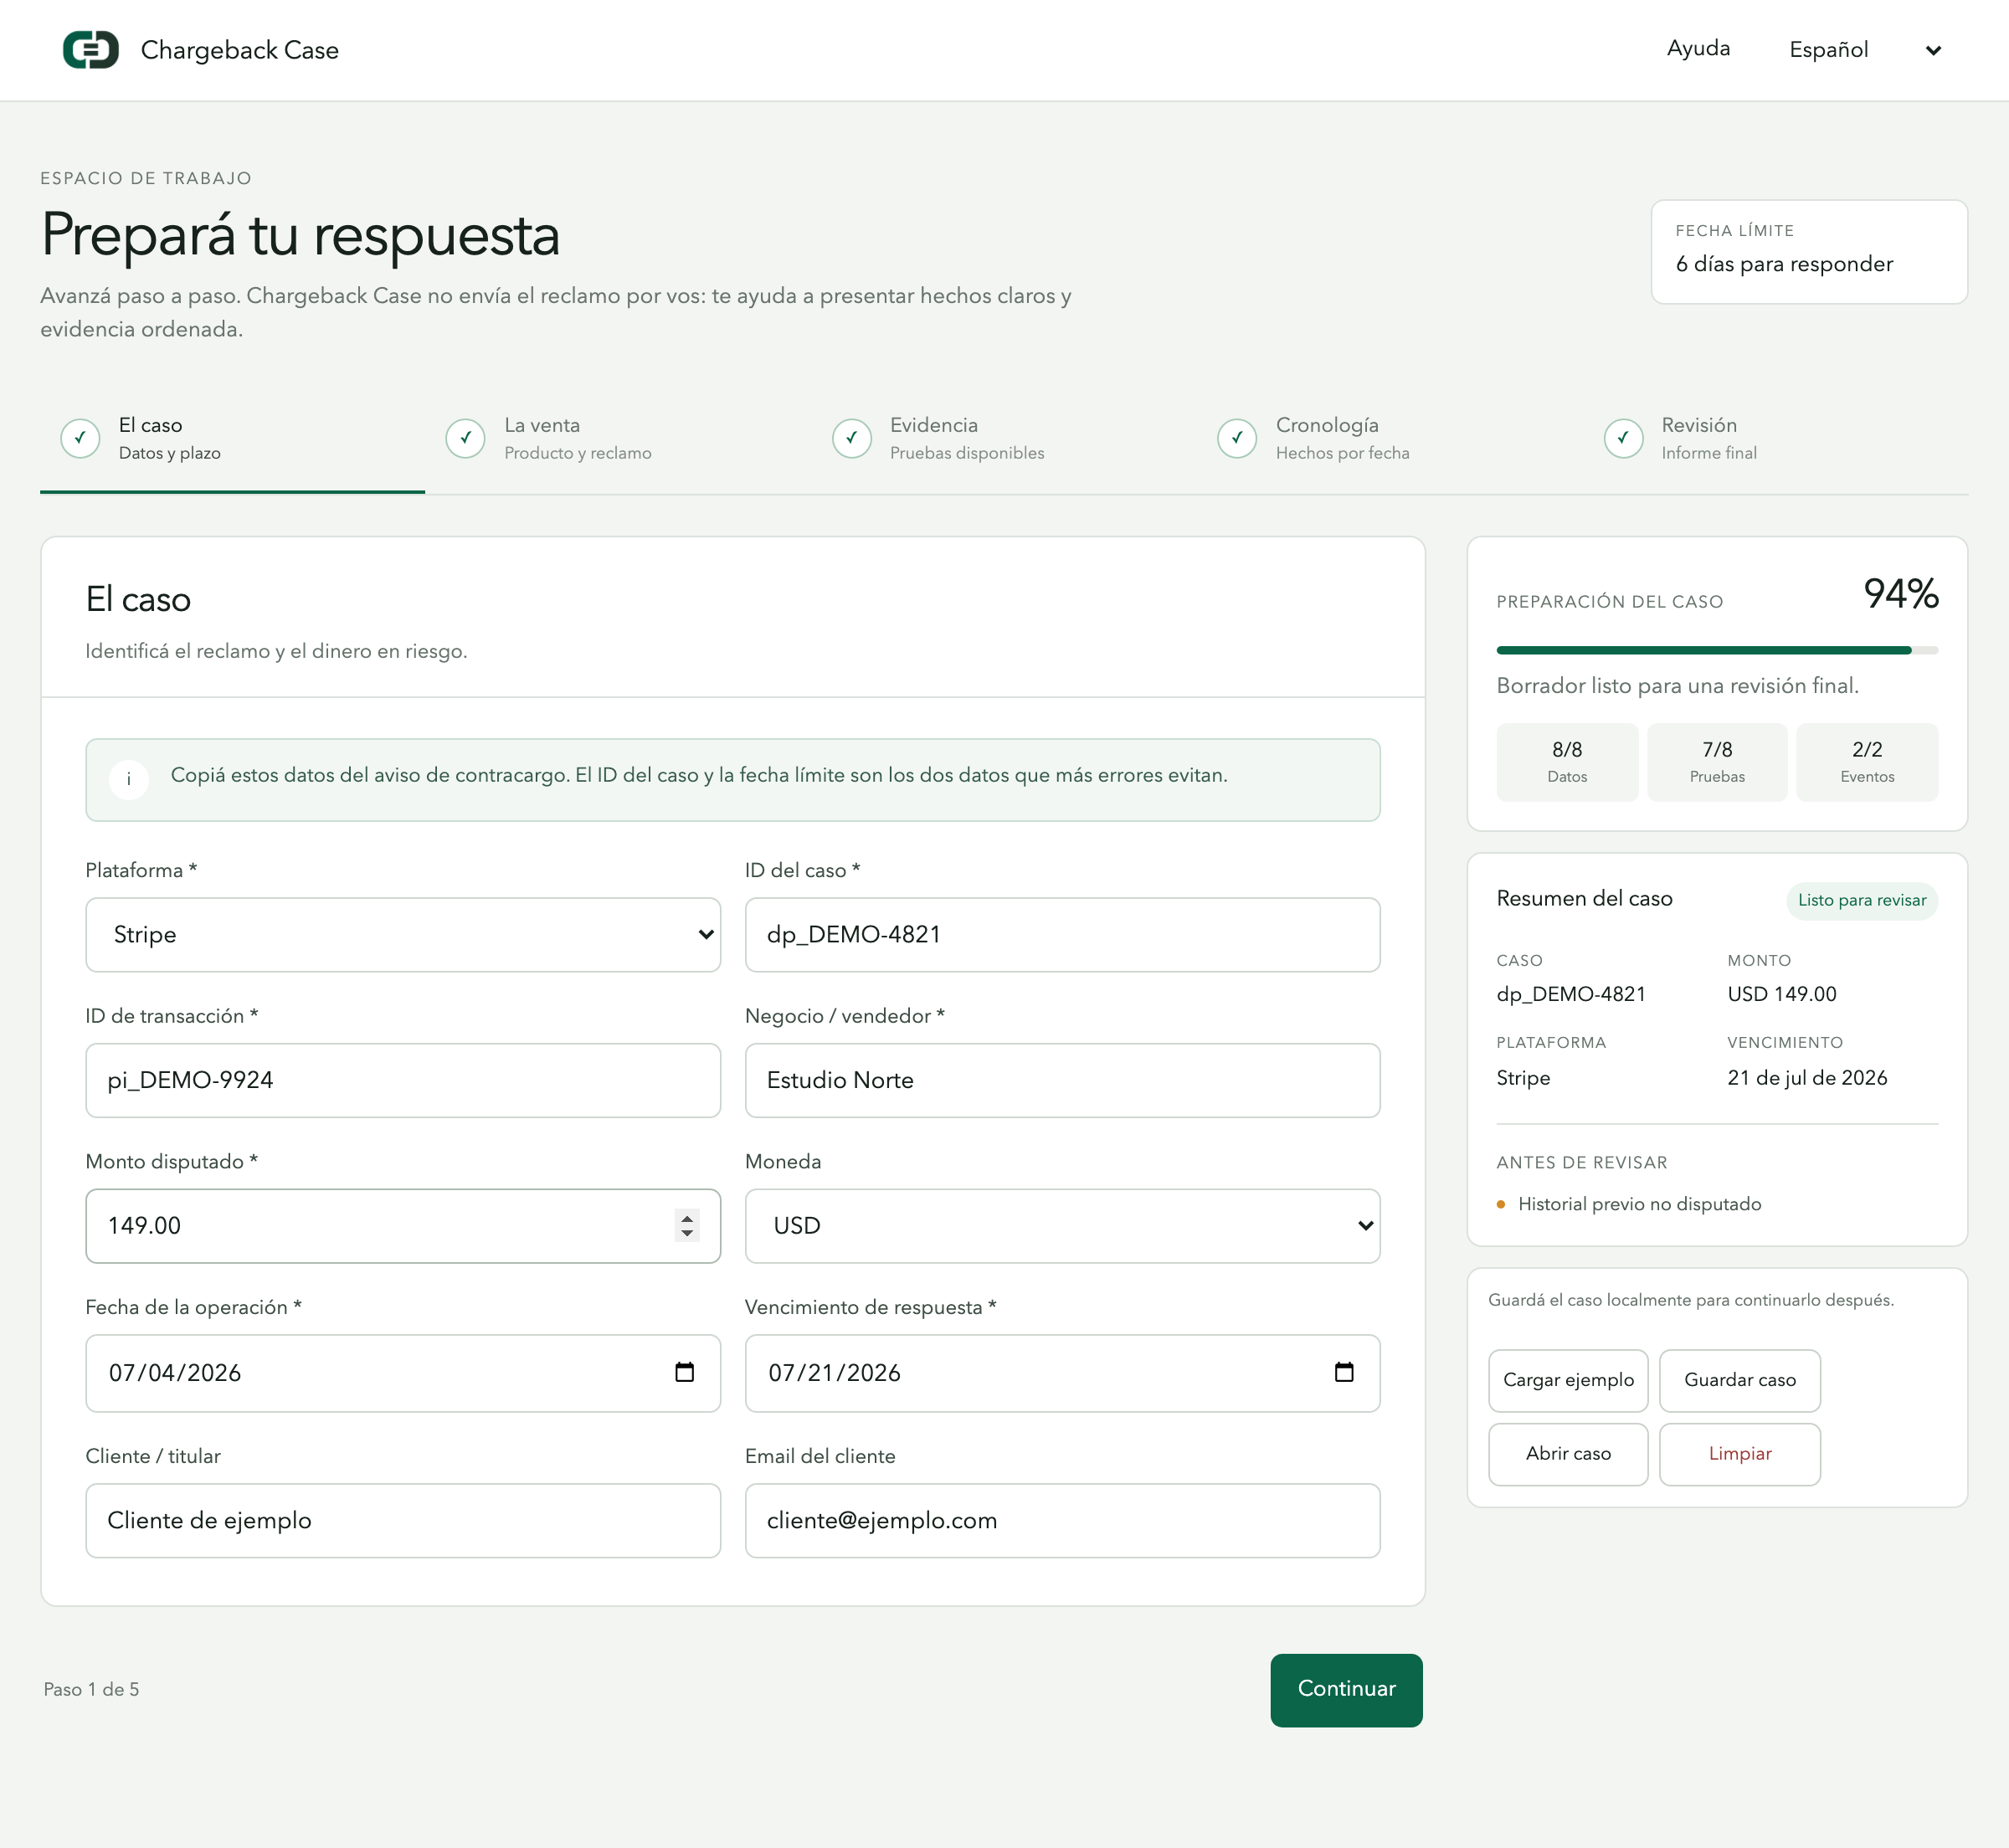2009x1848 pixels.
Task: Focus the Negocio / vendedor field
Action: point(1062,1080)
